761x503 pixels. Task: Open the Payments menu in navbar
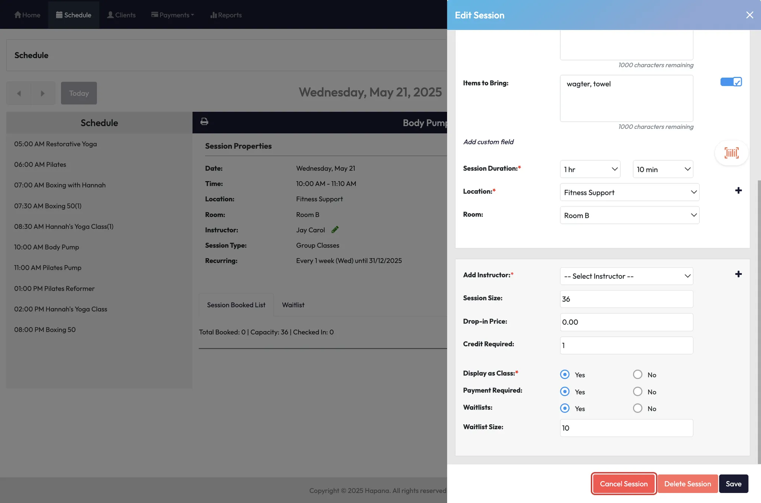click(172, 15)
